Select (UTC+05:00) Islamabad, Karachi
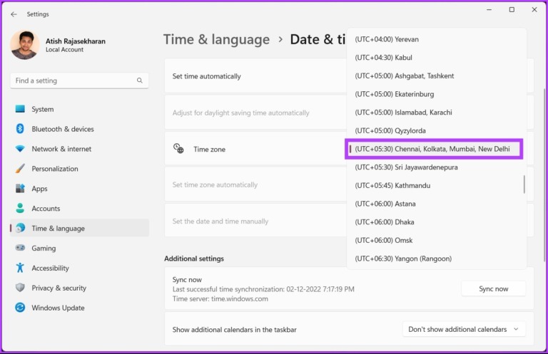Viewport: 548px width, 354px height. click(x=436, y=113)
